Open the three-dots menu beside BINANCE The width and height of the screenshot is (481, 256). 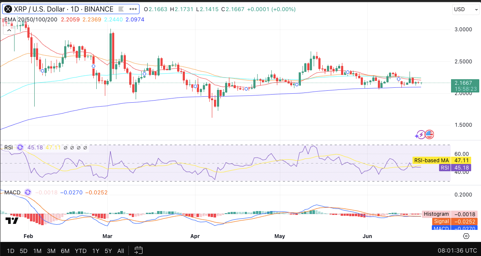(x=132, y=9)
